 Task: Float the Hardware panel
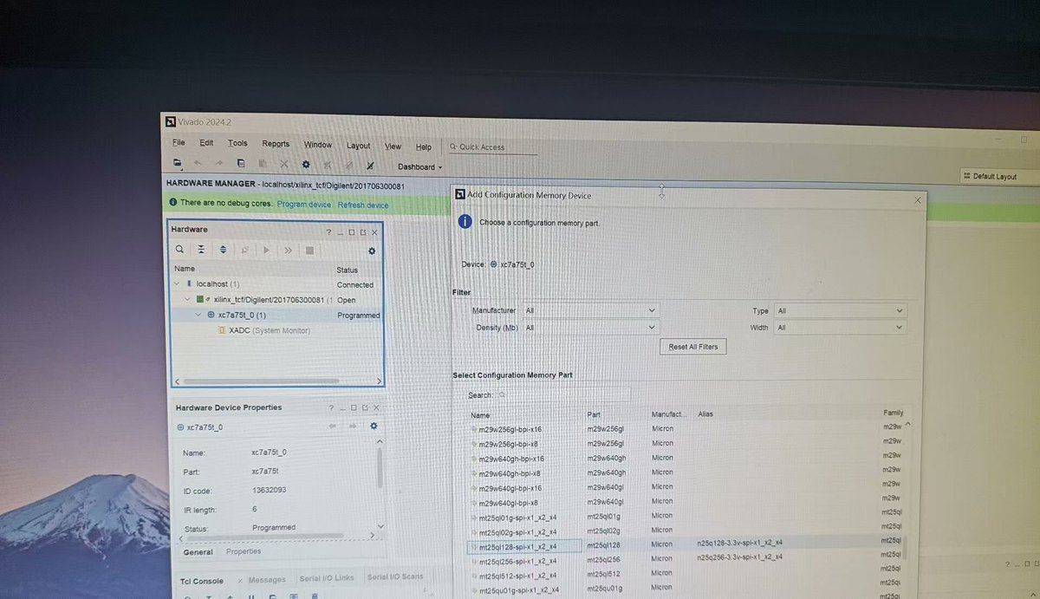363,232
